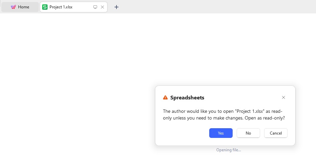Switch to the Home tab
316x160 pixels.
20,7
